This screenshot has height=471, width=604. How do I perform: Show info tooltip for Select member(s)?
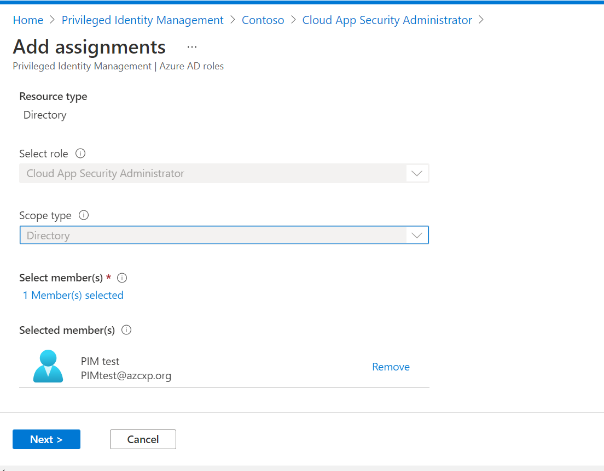point(121,278)
